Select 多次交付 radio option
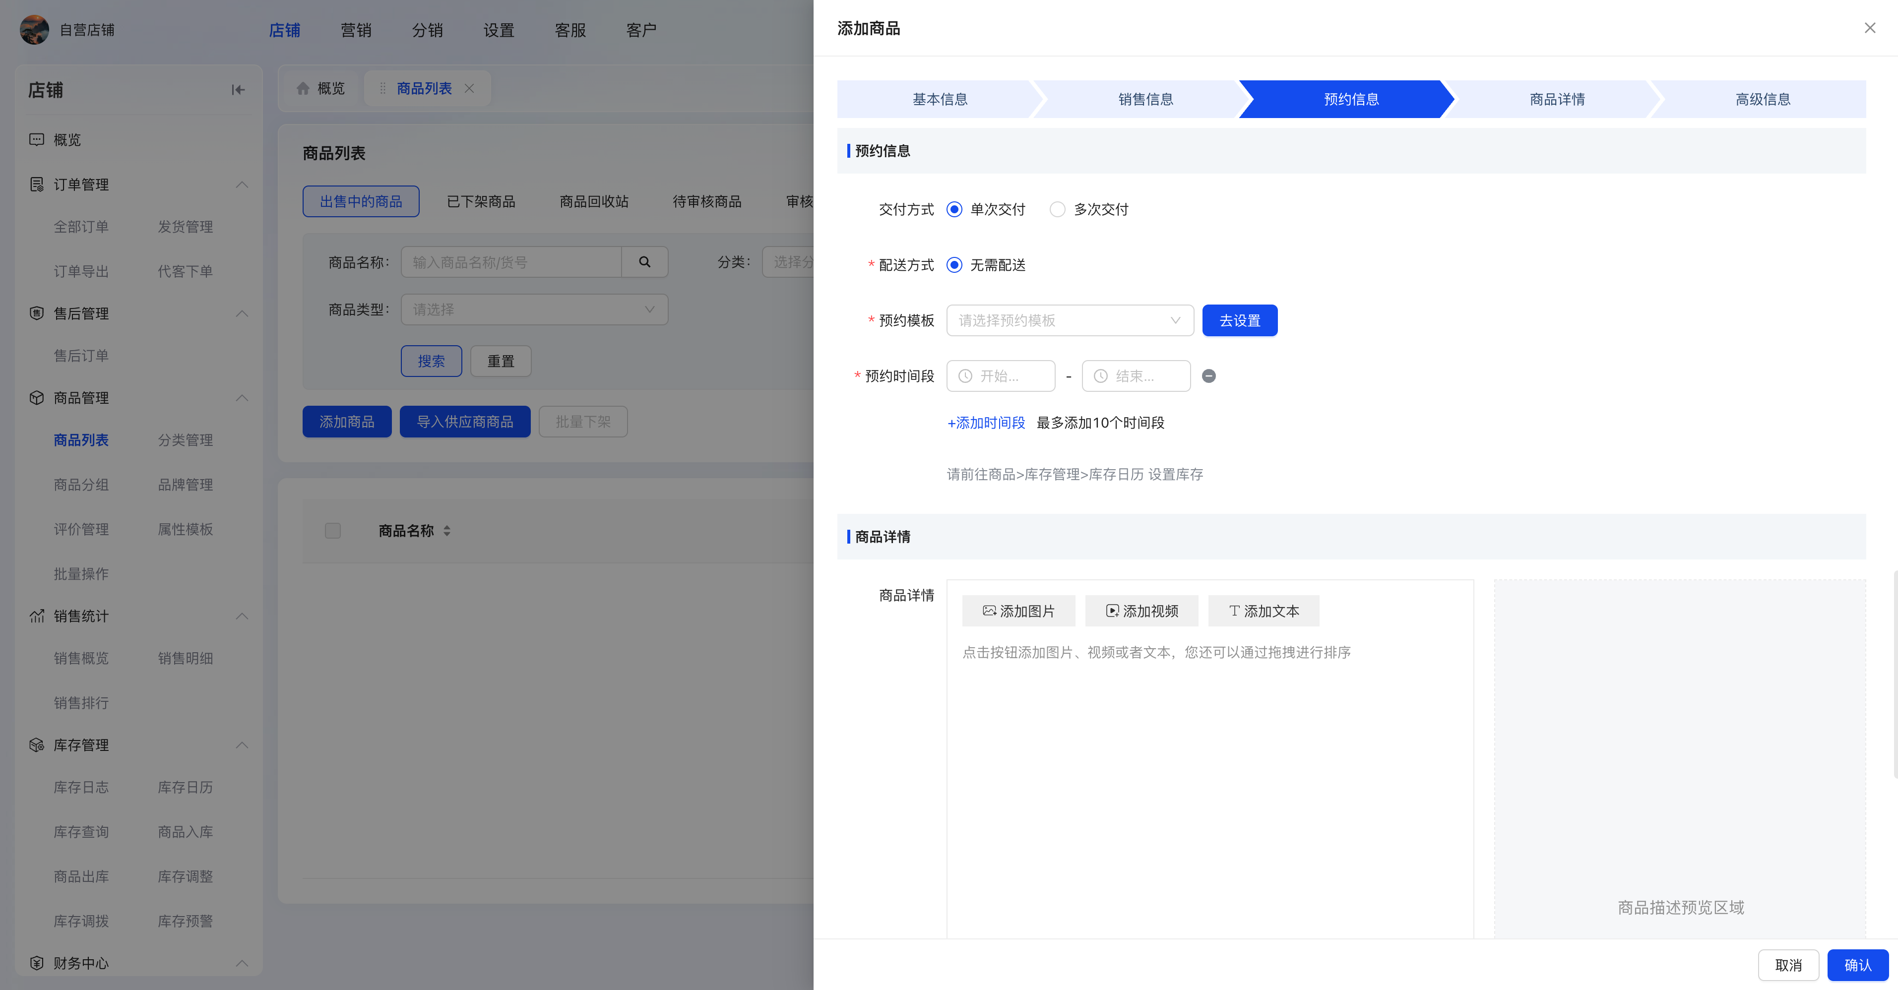The image size is (1898, 990). click(1057, 209)
